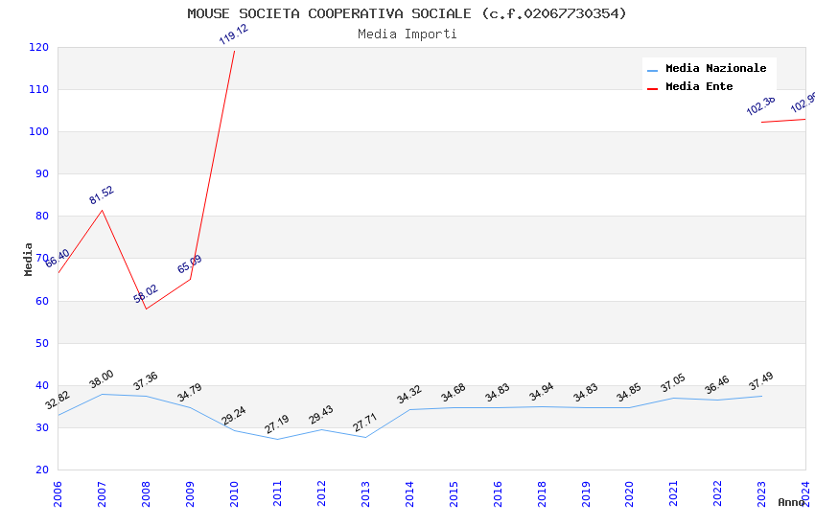
Task: Click the 40 y-axis tick label
Action: point(42,385)
